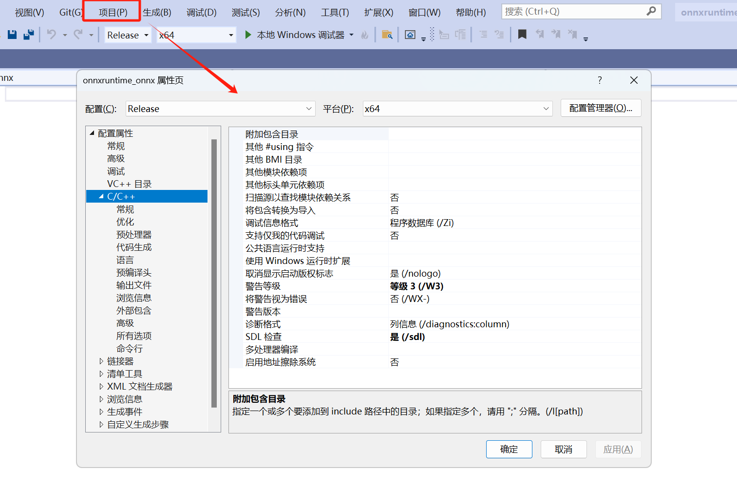
Task: Open the Redo history dropdown arrow
Action: (91, 35)
